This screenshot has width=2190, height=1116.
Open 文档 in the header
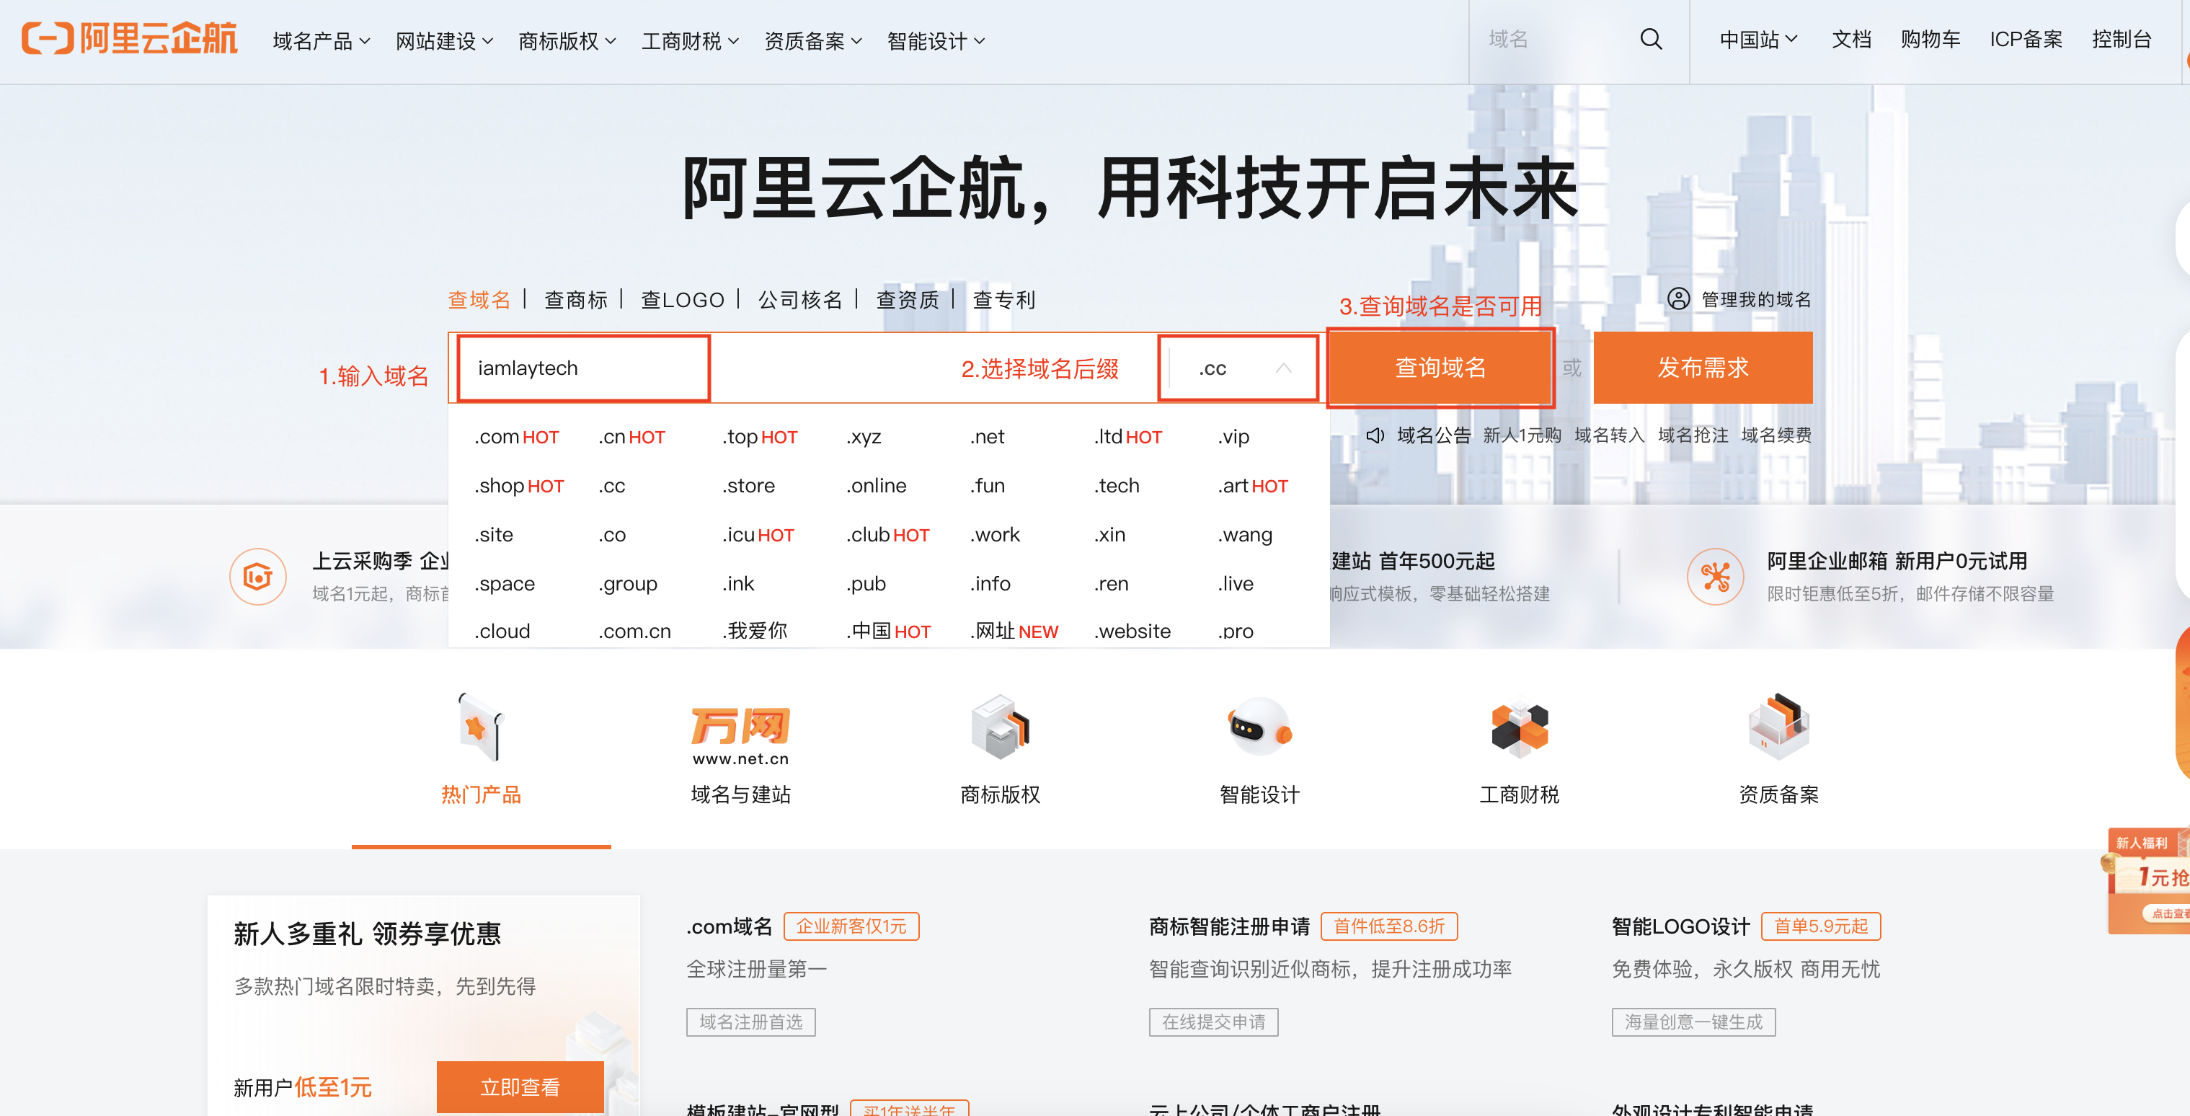tap(1850, 39)
